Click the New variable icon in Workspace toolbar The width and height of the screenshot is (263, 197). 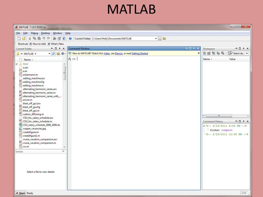(204, 53)
